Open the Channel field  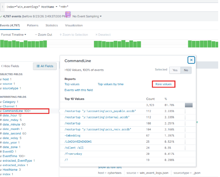coord(8,106)
